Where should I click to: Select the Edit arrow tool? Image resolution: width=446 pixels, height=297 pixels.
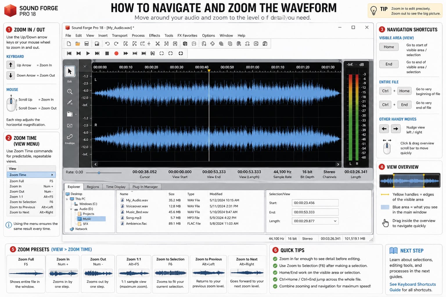click(x=70, y=71)
